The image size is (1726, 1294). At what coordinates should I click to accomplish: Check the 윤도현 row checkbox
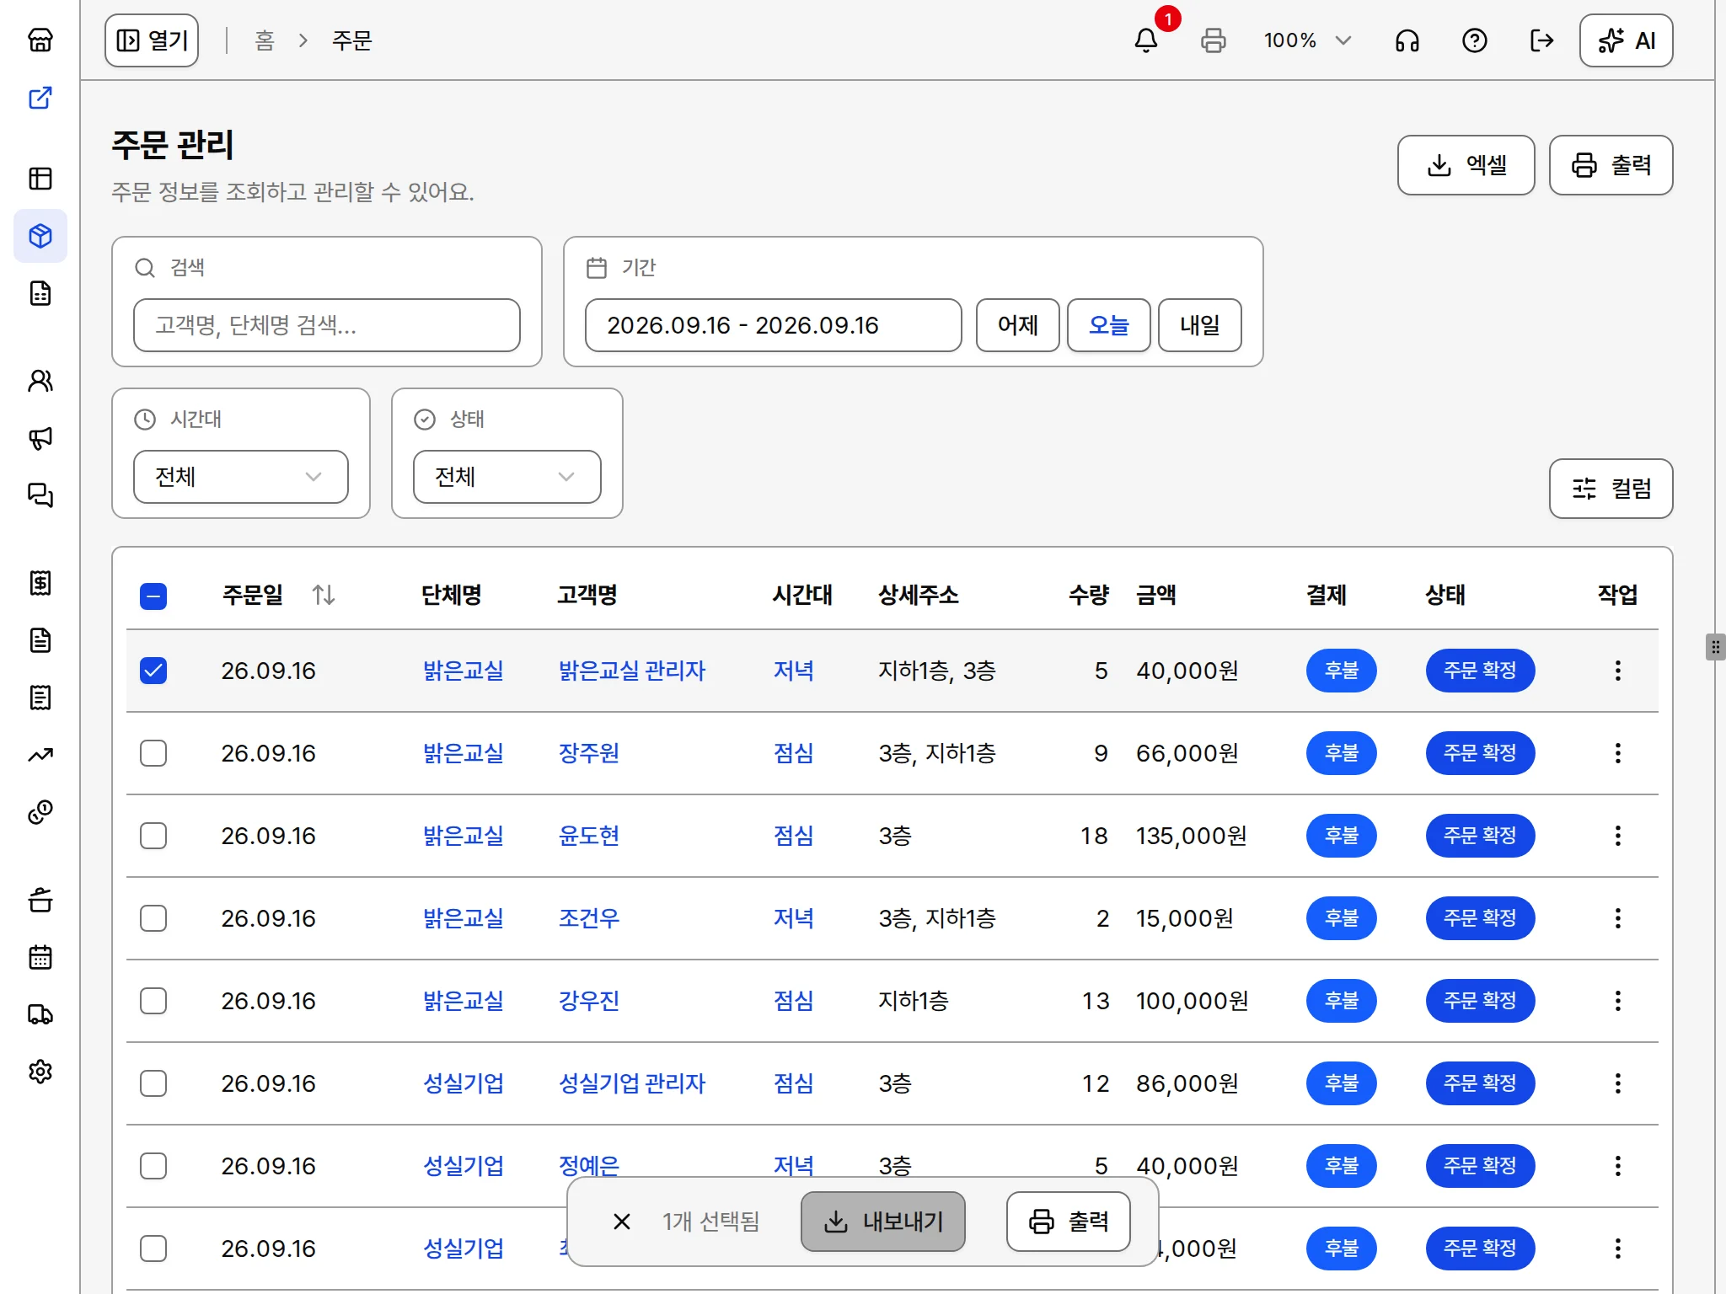153,836
